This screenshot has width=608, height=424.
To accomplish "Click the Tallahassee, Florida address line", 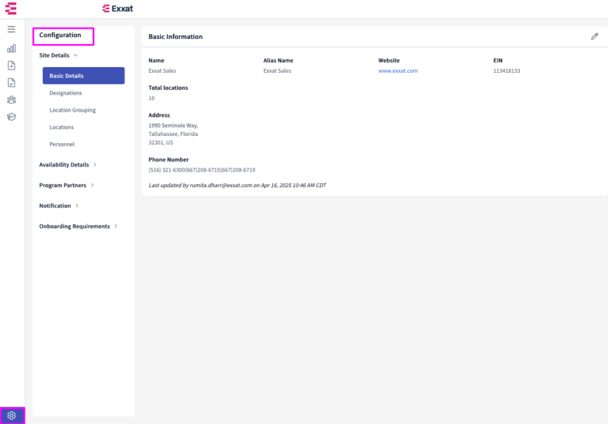I will click(173, 134).
